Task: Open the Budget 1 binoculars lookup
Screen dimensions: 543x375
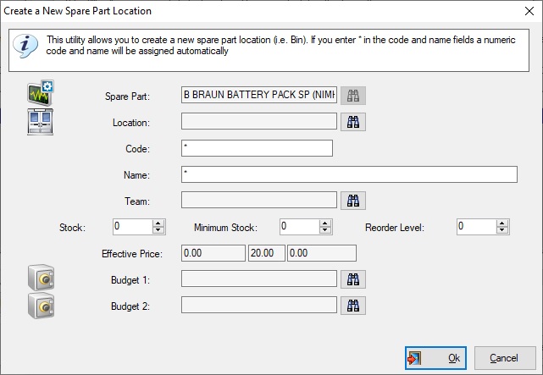Action: 353,279
